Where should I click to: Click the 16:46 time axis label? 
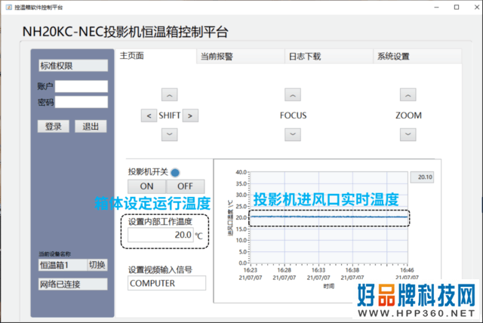tap(407, 270)
